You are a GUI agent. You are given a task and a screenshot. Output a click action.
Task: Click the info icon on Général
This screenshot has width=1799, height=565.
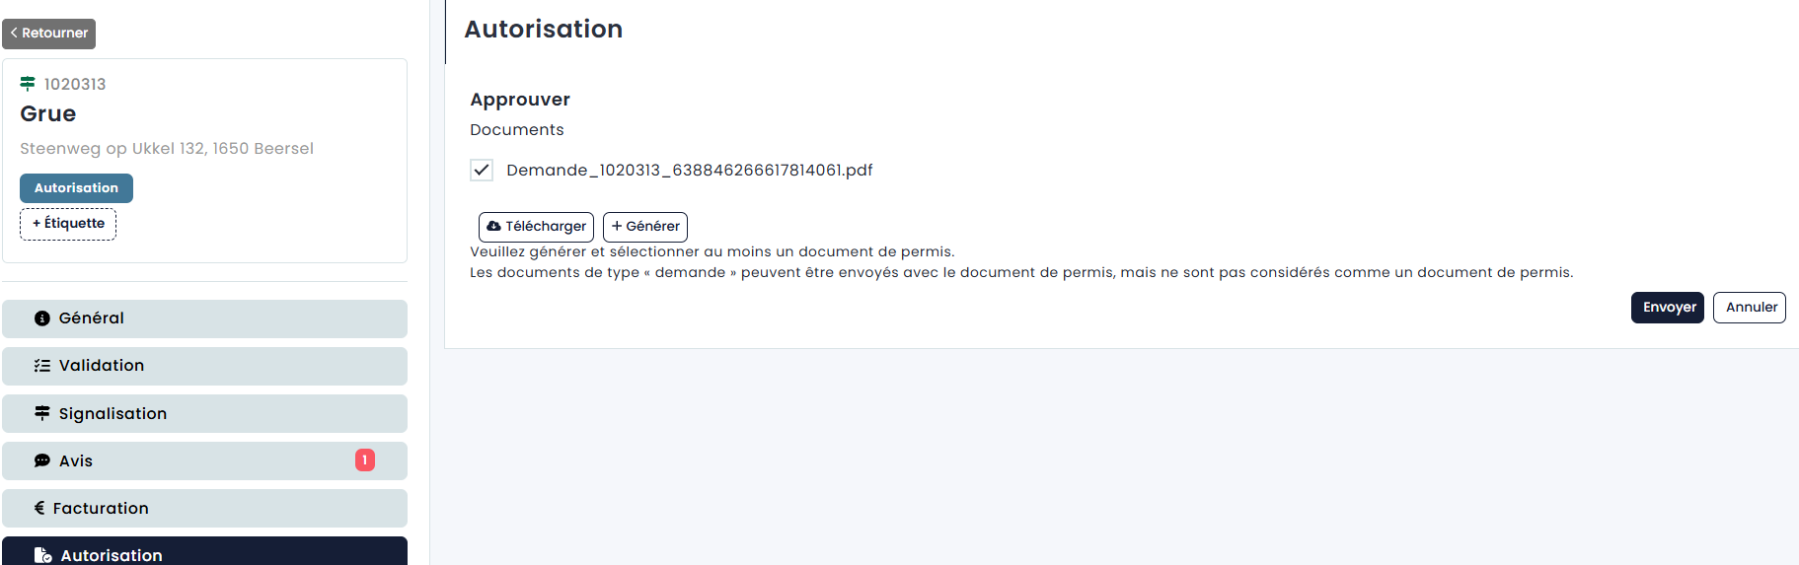tap(41, 318)
